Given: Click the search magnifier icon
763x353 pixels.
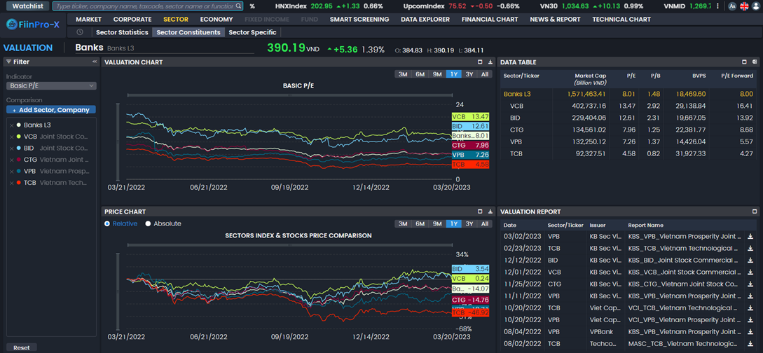Looking at the screenshot, I should click(239, 6).
